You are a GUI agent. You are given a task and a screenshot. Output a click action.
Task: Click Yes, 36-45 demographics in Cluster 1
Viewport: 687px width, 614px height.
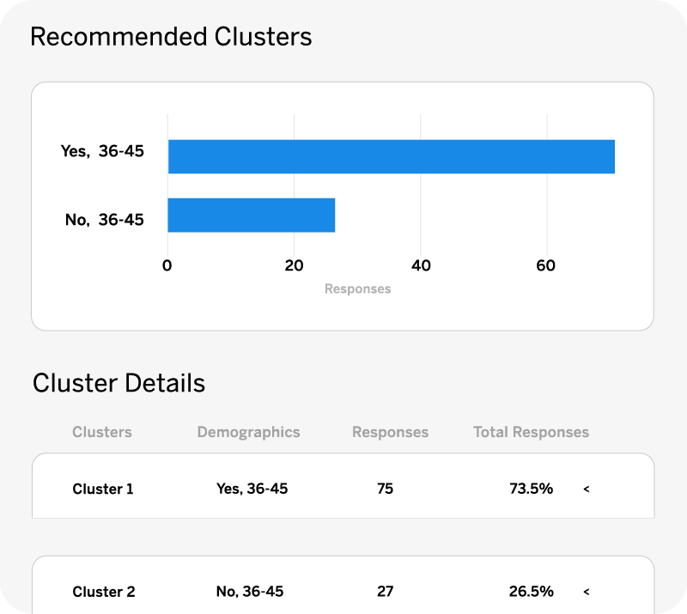coord(252,489)
